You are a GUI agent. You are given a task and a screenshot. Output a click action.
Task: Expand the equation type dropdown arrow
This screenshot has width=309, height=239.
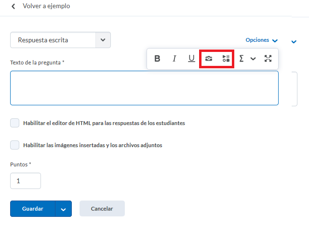pyautogui.click(x=253, y=59)
